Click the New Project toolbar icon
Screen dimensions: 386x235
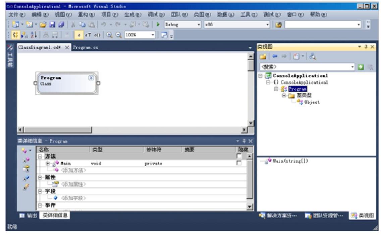coord(16,24)
